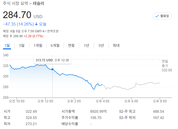Switch to the 5일 tab
178x129 pixels.
click(22, 45)
